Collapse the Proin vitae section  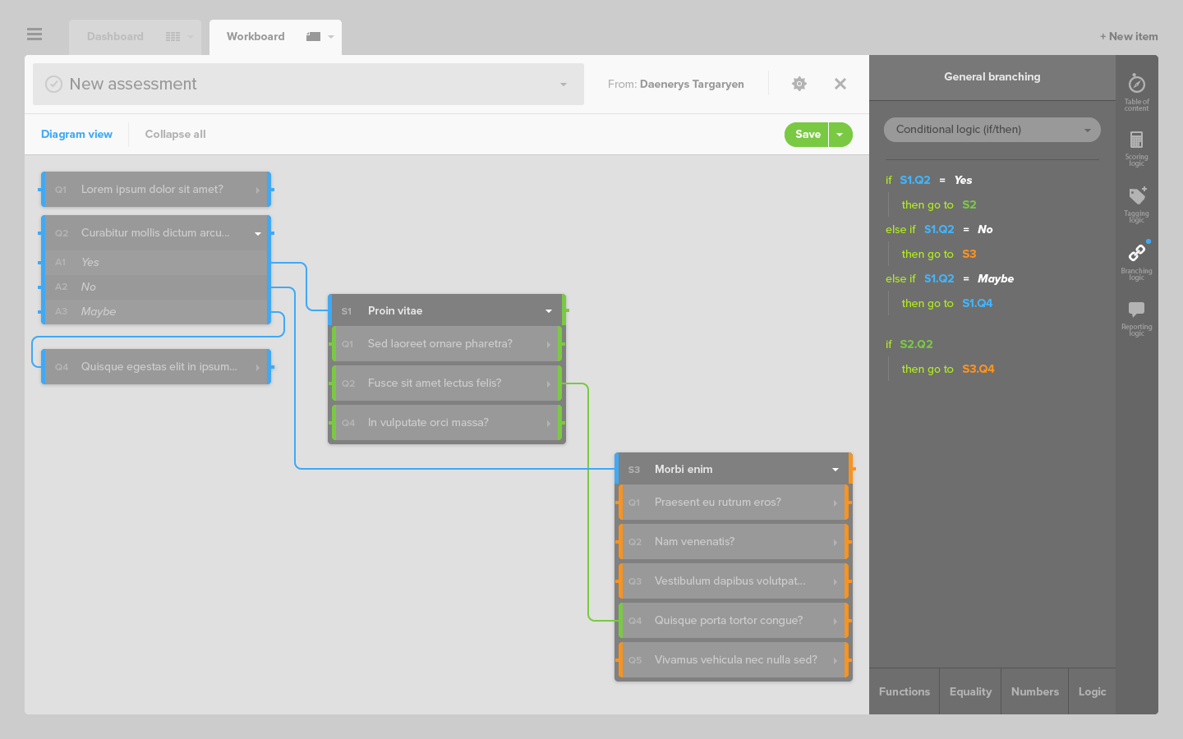[548, 311]
